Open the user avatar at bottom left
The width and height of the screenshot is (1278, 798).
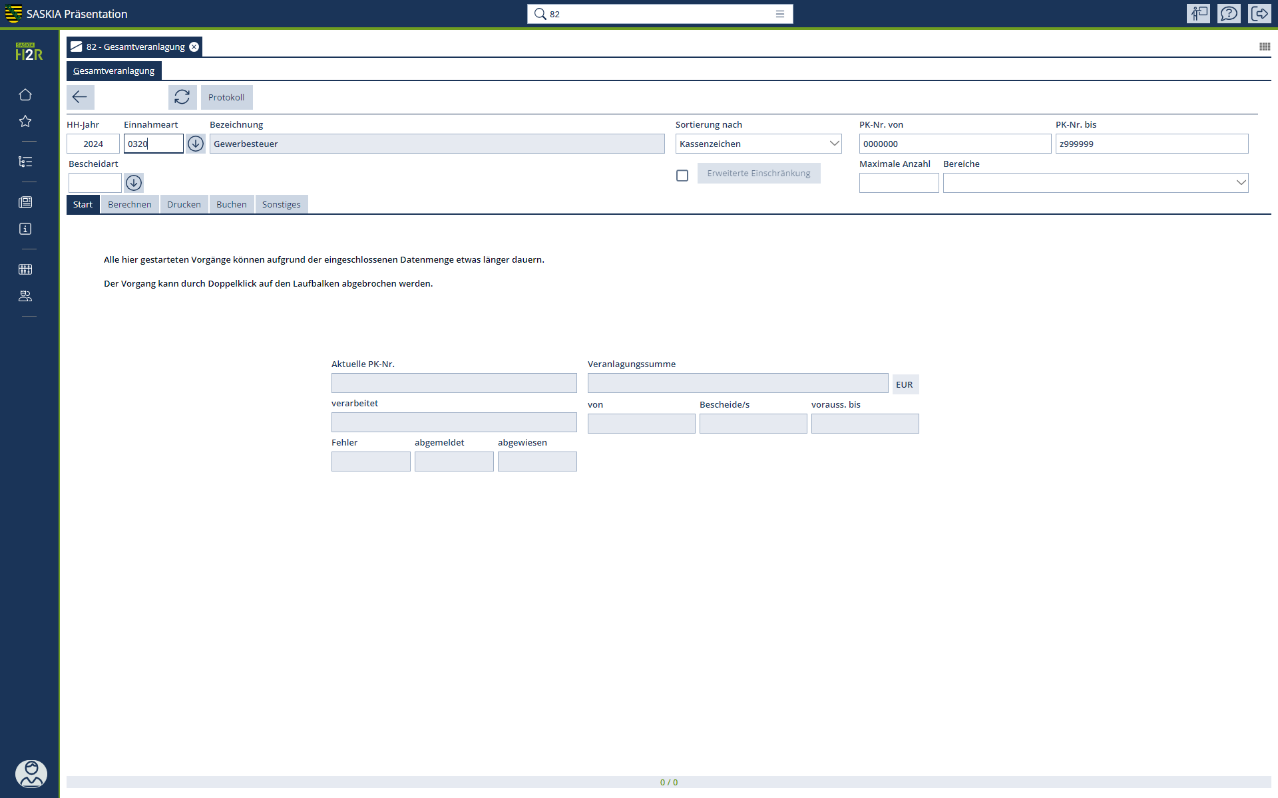31,773
